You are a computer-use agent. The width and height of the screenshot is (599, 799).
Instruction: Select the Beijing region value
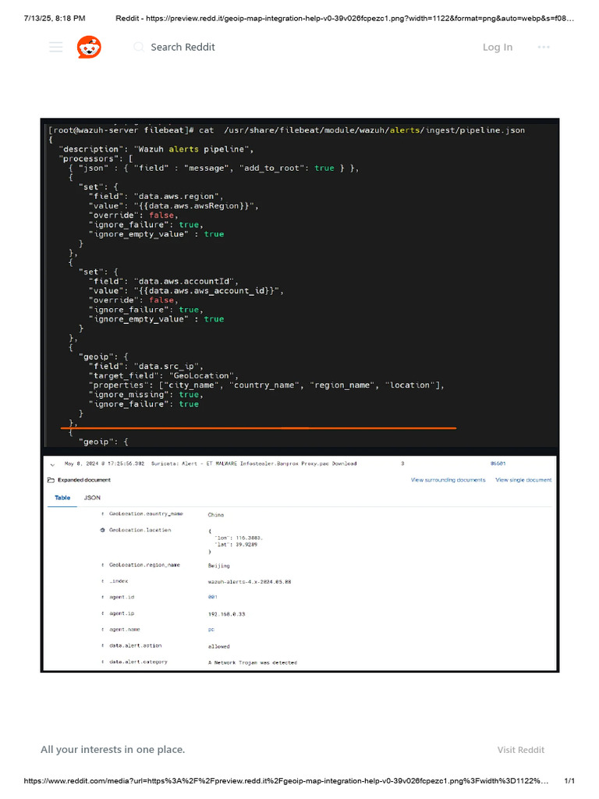(218, 566)
